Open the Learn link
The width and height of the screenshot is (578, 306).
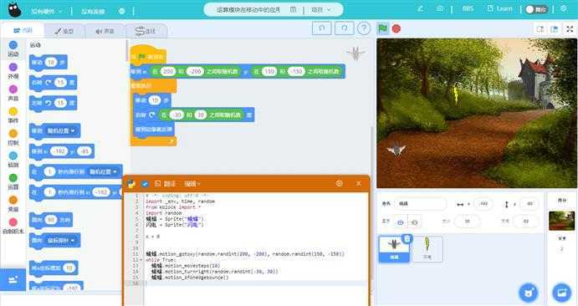coord(500,8)
